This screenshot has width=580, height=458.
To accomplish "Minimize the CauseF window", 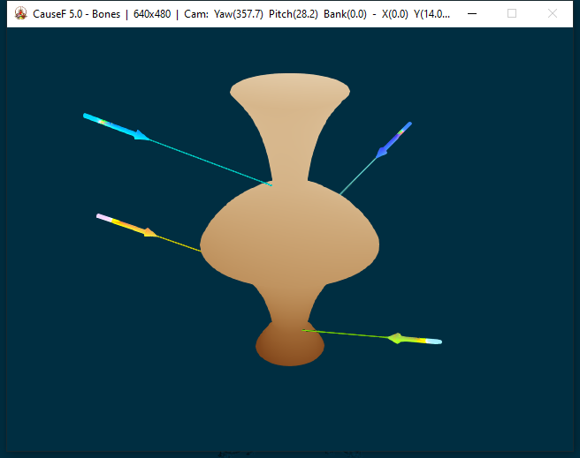I will click(x=473, y=14).
